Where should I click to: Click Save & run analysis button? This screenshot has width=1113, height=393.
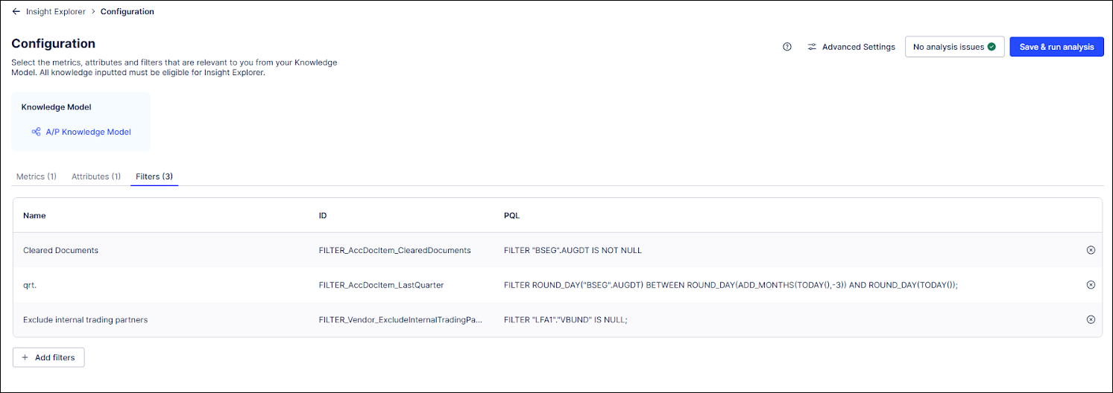1056,47
